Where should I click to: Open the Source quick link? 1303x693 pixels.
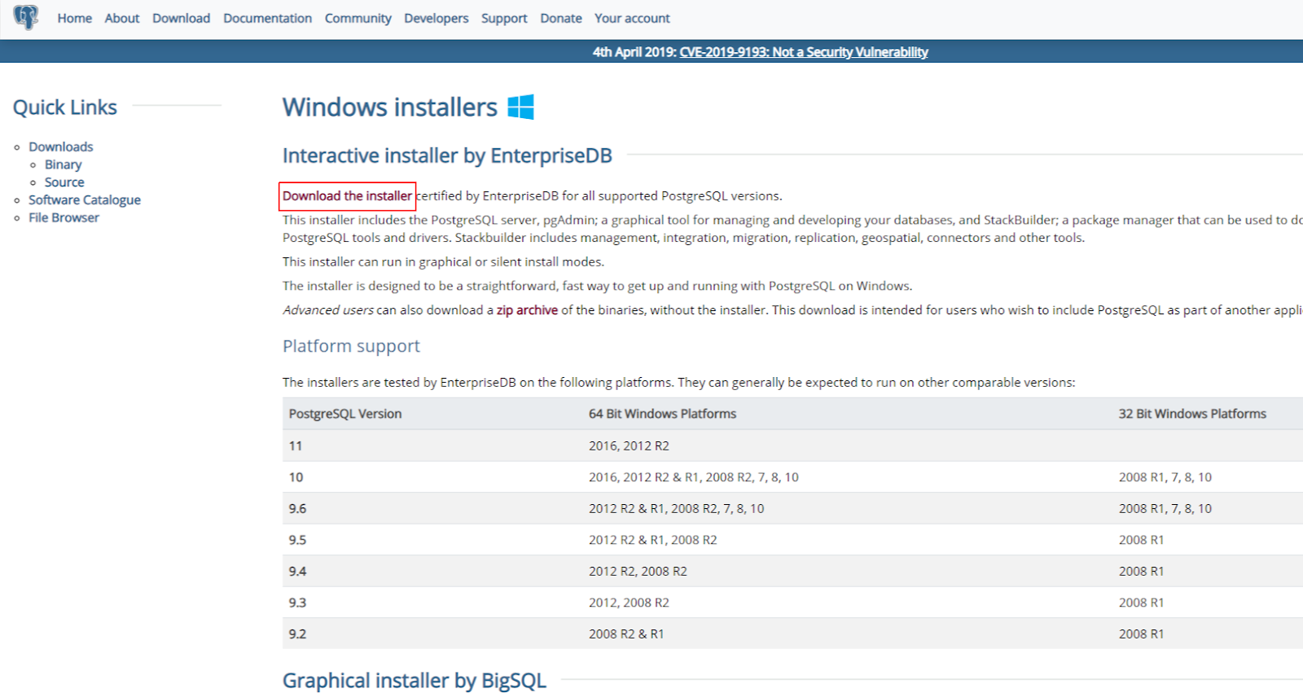click(64, 182)
